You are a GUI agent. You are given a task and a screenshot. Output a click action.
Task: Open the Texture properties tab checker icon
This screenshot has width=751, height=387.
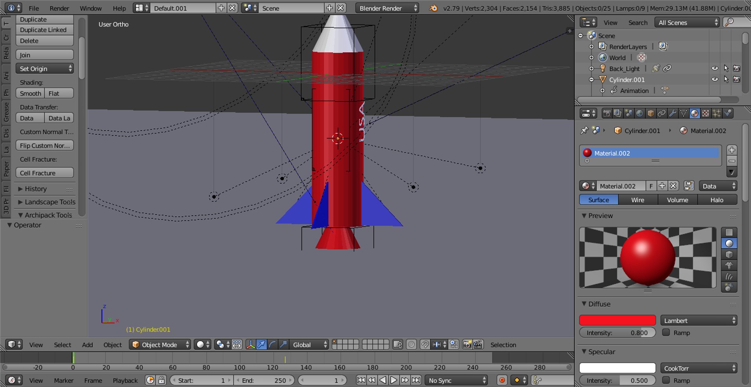pyautogui.click(x=705, y=114)
